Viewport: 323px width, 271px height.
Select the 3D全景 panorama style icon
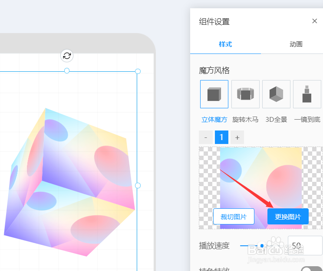(x=276, y=94)
